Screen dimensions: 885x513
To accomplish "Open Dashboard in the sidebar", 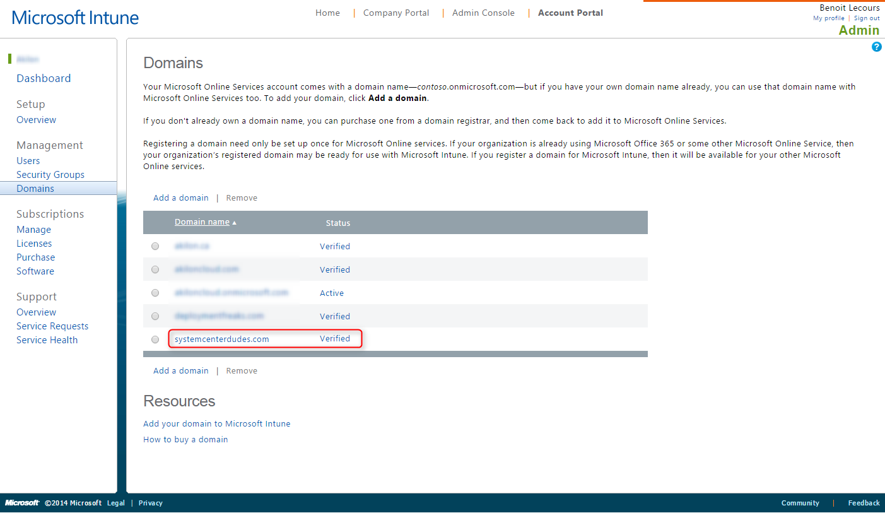I will (44, 78).
